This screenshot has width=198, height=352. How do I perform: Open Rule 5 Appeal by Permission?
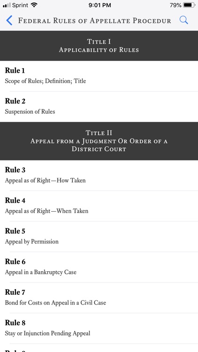click(x=99, y=237)
